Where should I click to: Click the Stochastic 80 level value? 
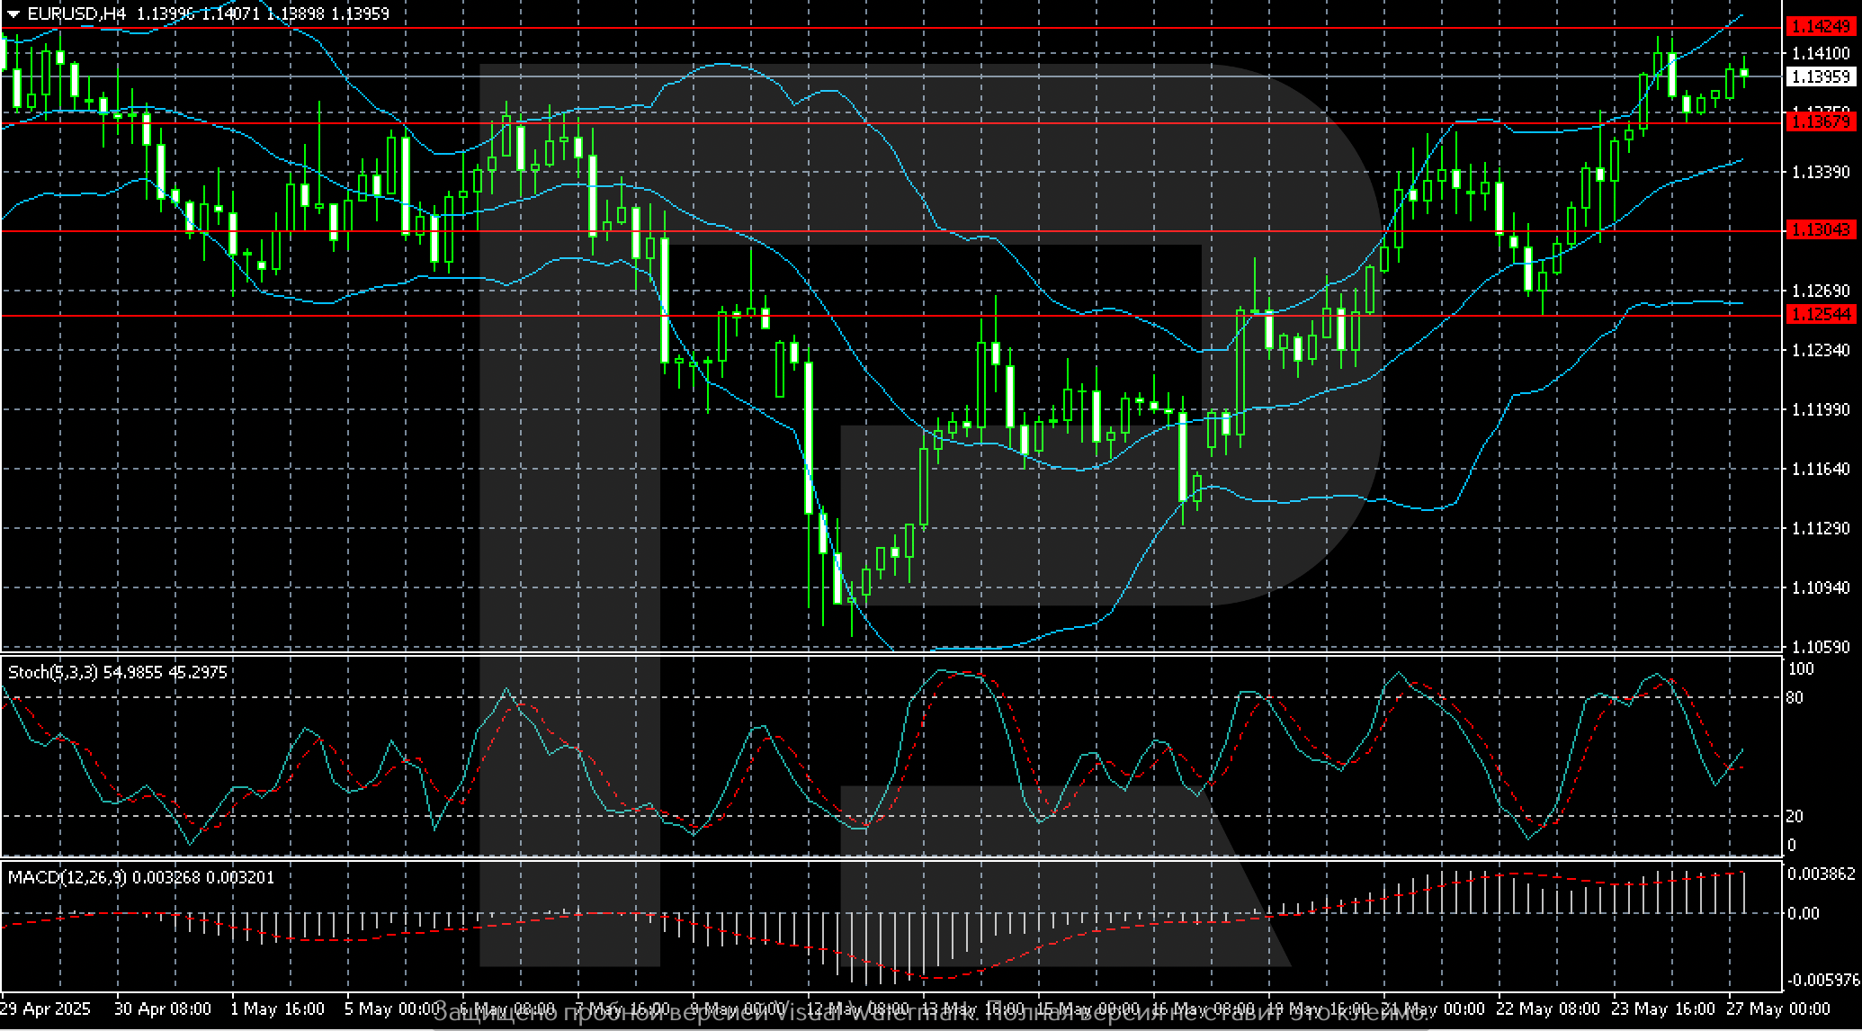coord(1795,697)
